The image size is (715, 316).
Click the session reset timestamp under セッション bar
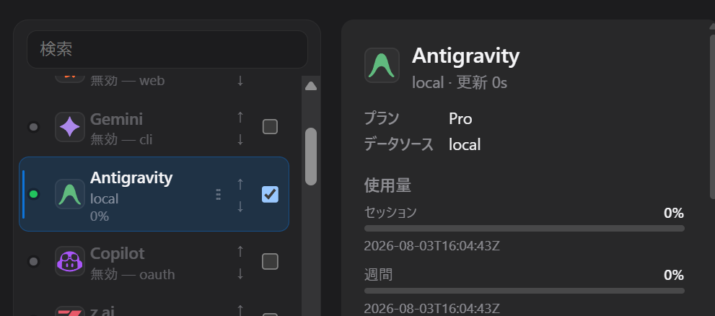[432, 246]
